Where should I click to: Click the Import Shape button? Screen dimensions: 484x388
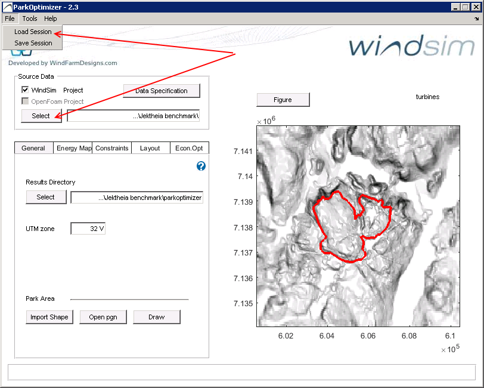49,317
